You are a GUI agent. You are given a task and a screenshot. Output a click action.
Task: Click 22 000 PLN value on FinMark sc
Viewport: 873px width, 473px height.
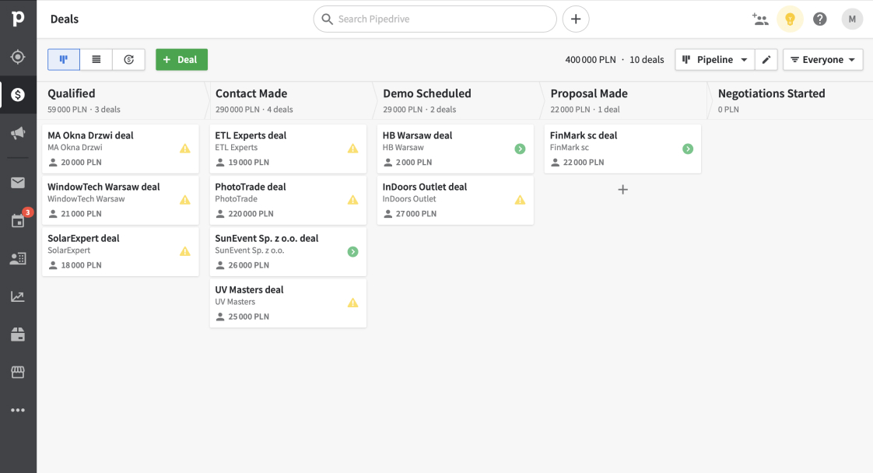point(584,163)
